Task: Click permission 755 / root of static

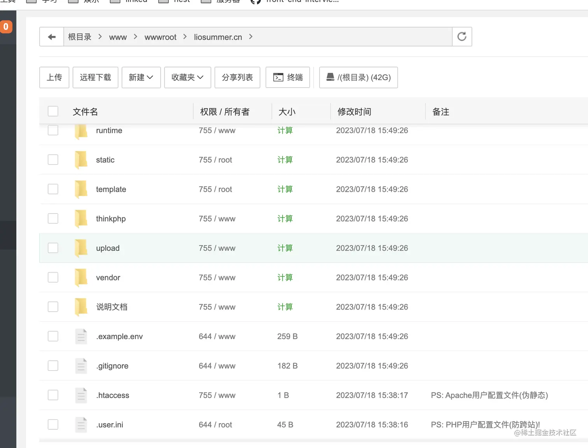Action: click(x=215, y=160)
